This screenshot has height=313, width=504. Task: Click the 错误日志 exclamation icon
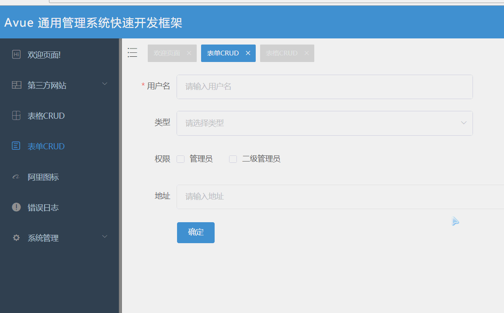(x=17, y=207)
